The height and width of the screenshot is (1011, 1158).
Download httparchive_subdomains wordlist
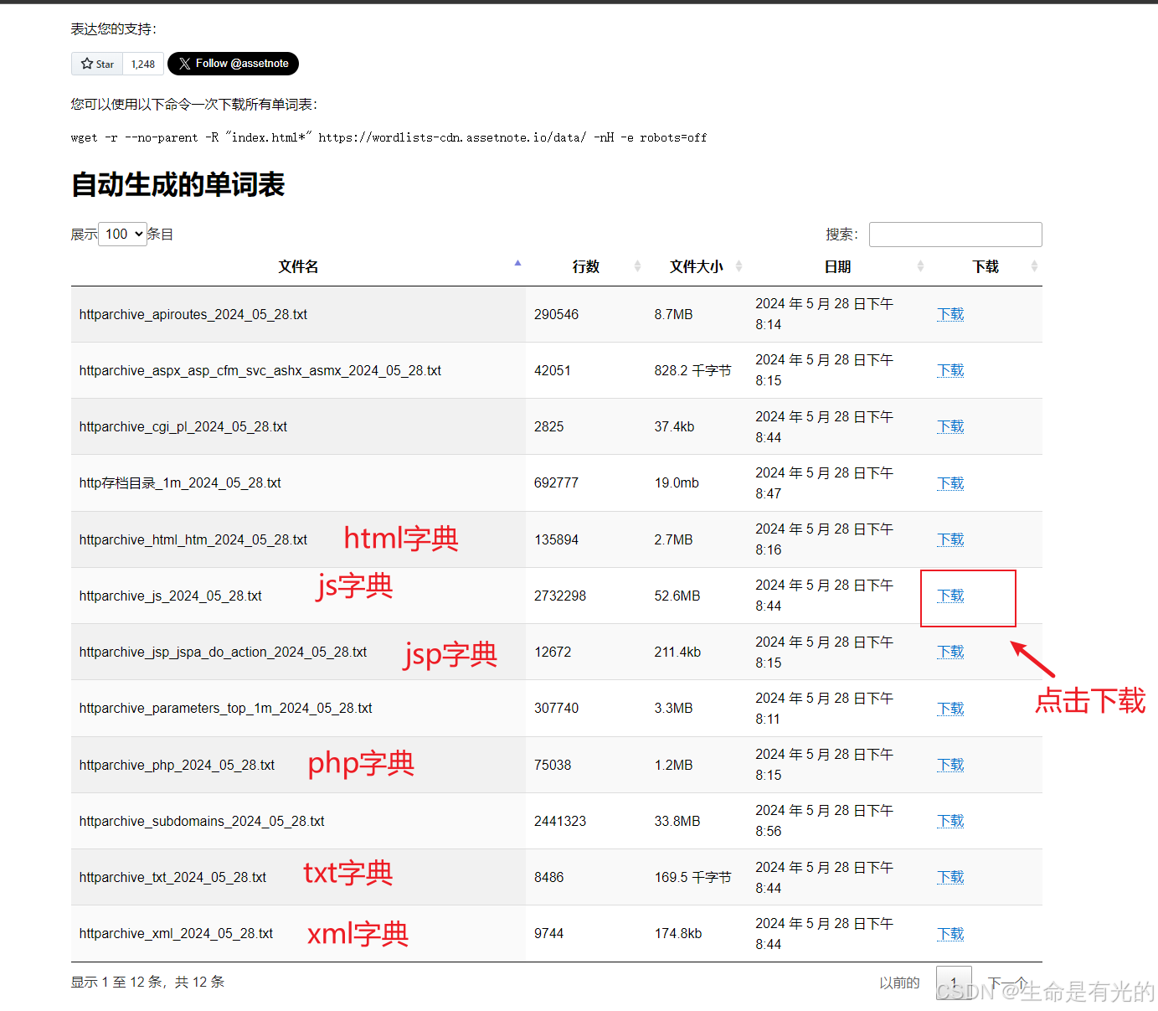[x=950, y=821]
